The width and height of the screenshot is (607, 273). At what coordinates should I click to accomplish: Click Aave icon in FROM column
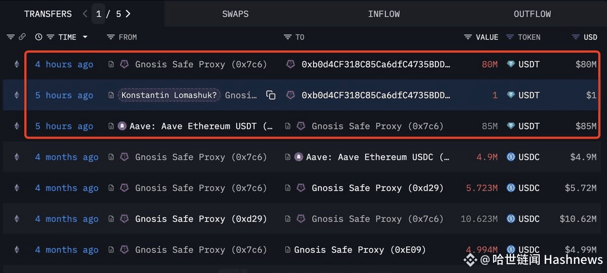[122, 126]
